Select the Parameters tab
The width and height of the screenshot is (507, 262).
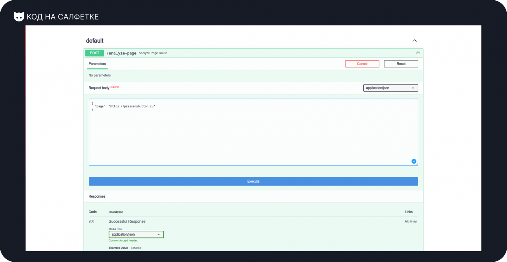(x=97, y=64)
